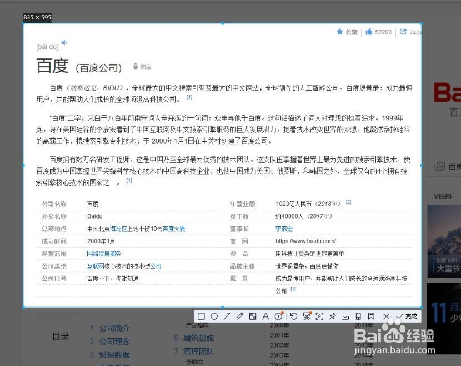This screenshot has height=366, width=461.
Task: Select the mosaic blur tool
Action: click(x=253, y=316)
